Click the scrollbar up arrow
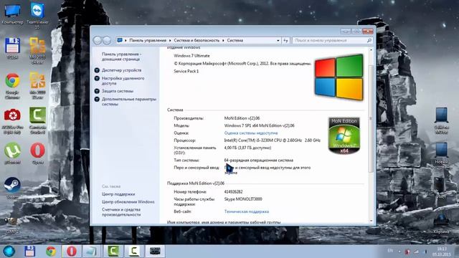This screenshot has width=459, height=258. click(371, 50)
